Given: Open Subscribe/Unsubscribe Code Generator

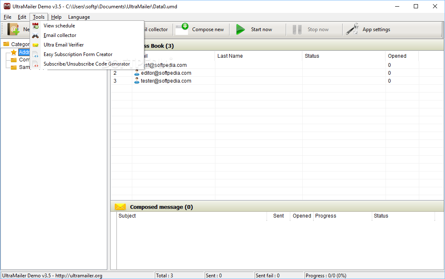Looking at the screenshot, I should pyautogui.click(x=87, y=64).
